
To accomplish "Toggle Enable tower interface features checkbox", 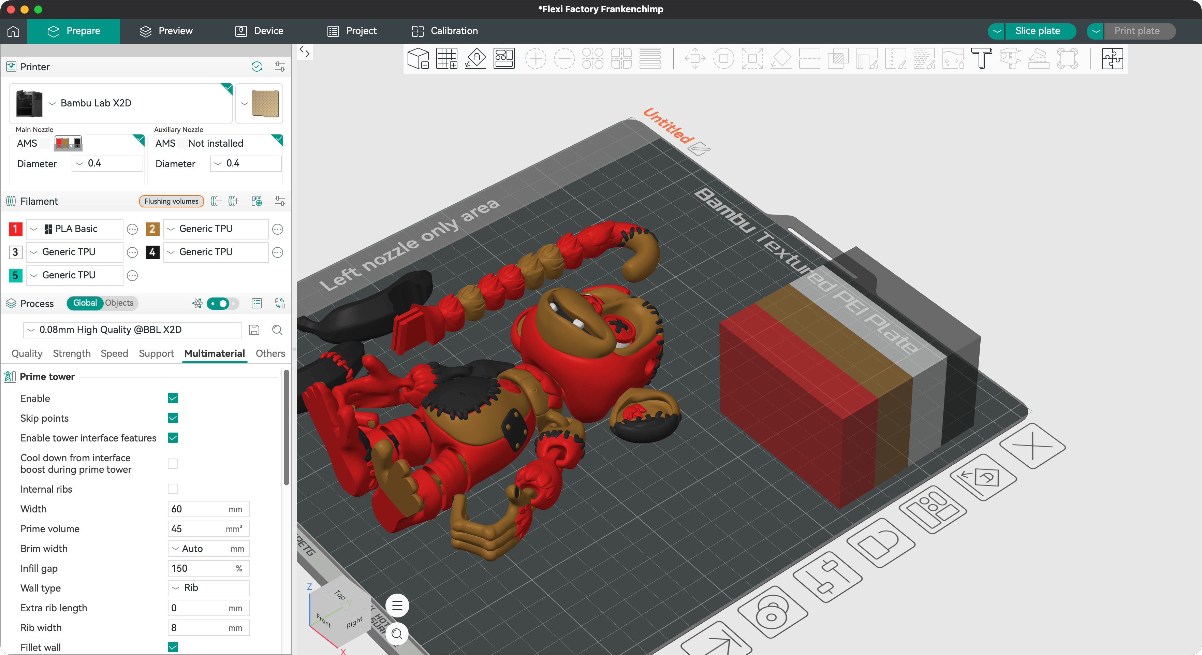I will 173,438.
